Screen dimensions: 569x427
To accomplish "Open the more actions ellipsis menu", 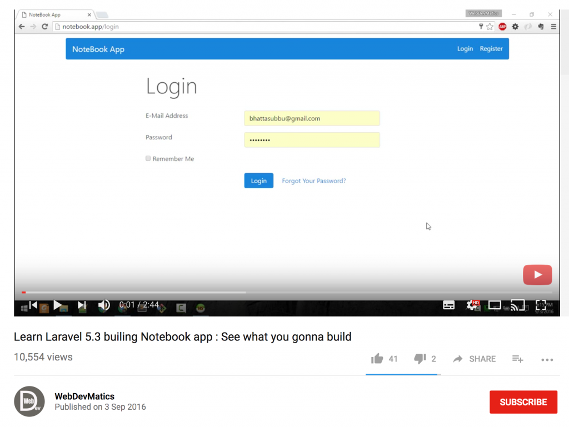I will [x=547, y=359].
